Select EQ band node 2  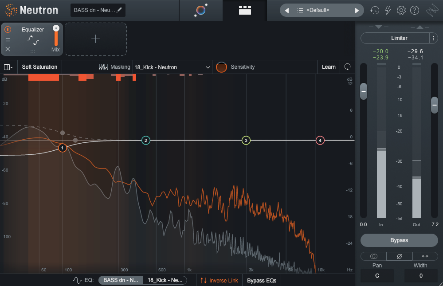tap(146, 140)
